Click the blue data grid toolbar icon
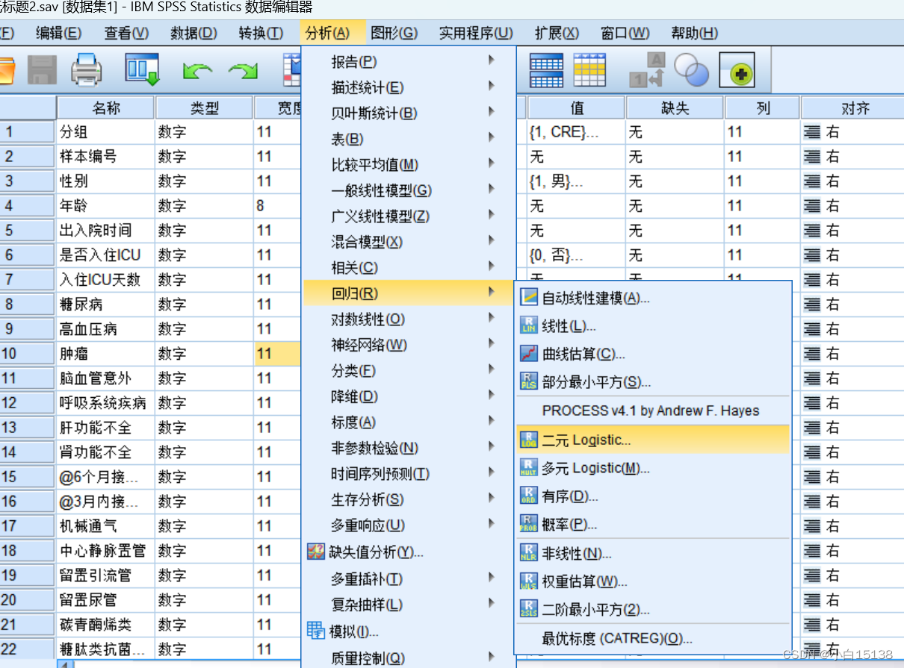 point(545,70)
